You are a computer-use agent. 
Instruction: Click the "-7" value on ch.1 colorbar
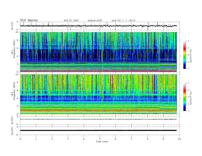pyautogui.click(x=188, y=69)
